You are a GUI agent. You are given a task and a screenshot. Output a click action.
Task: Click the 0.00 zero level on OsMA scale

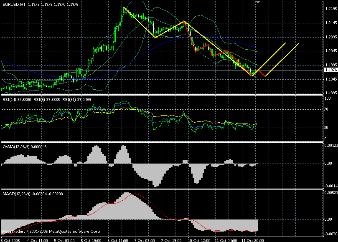[328, 164]
